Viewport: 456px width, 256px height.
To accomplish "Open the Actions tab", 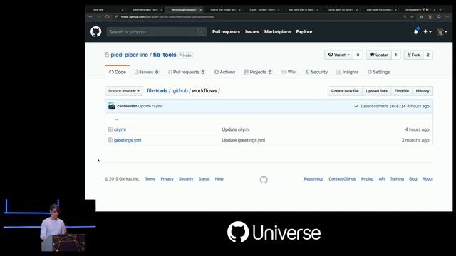I will 224,72.
